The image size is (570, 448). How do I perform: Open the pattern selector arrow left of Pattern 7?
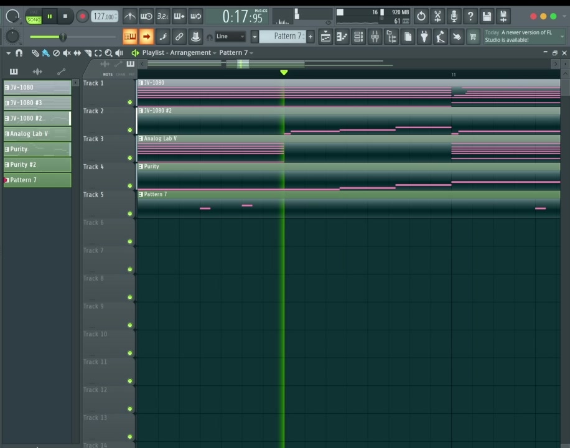(255, 36)
